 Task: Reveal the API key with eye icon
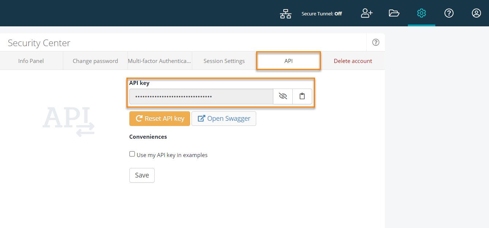pos(283,96)
